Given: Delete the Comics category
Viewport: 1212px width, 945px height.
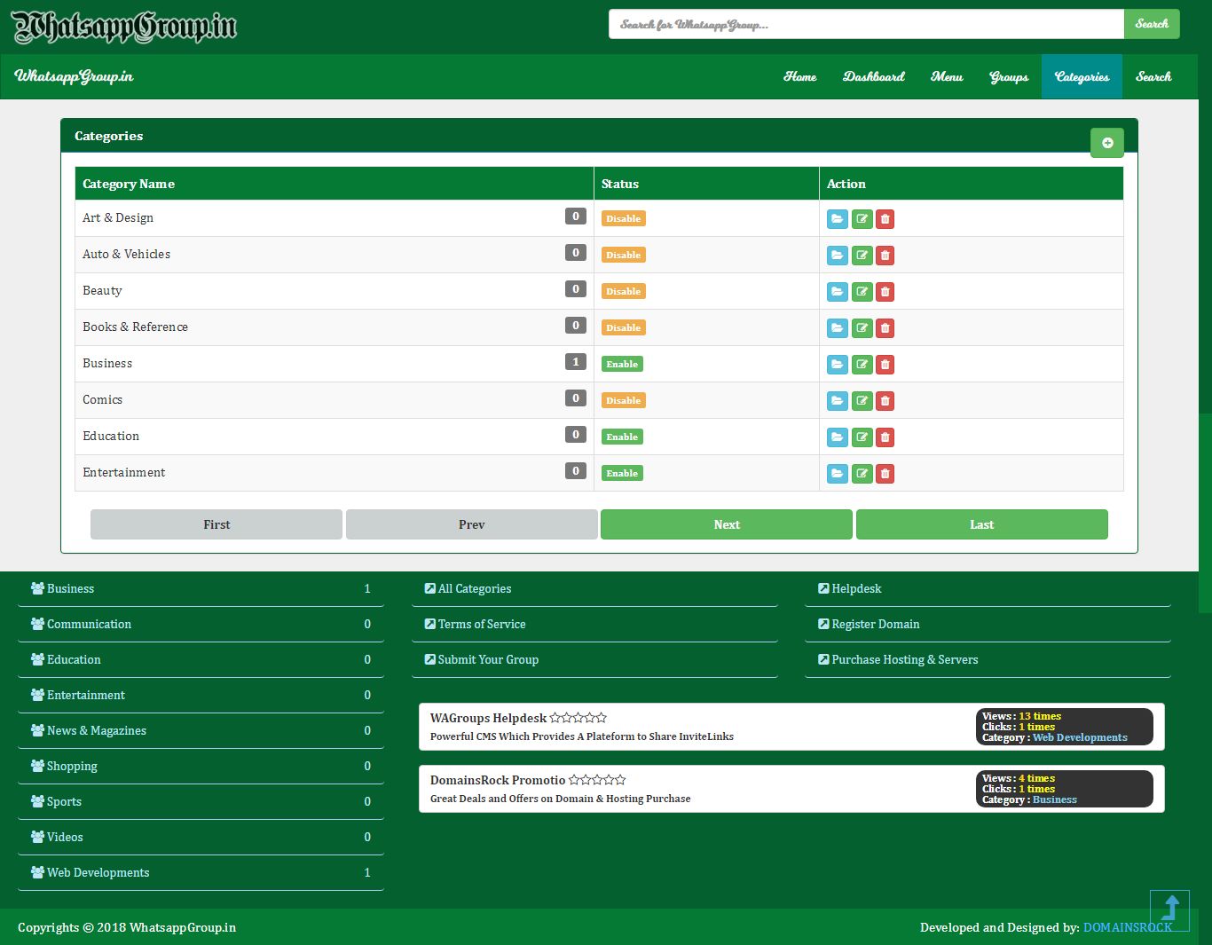Looking at the screenshot, I should point(885,401).
